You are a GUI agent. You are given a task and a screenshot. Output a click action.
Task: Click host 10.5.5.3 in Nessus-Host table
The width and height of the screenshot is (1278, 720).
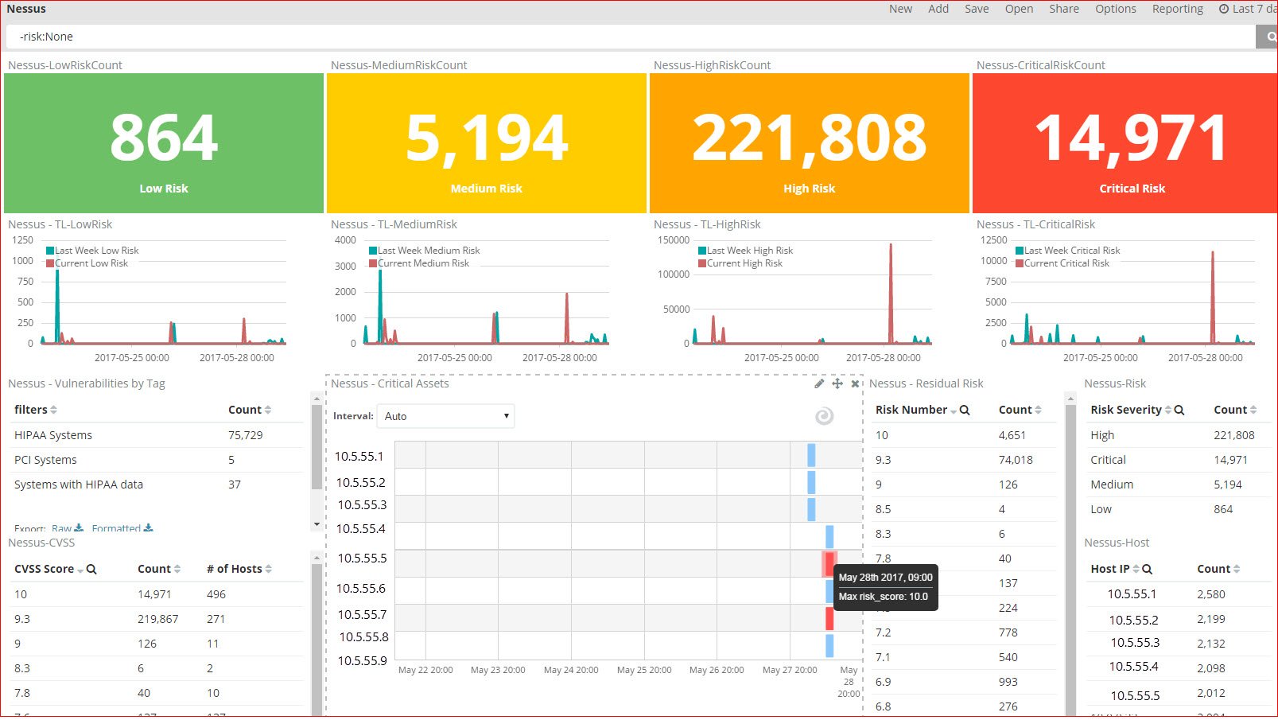click(x=1135, y=643)
